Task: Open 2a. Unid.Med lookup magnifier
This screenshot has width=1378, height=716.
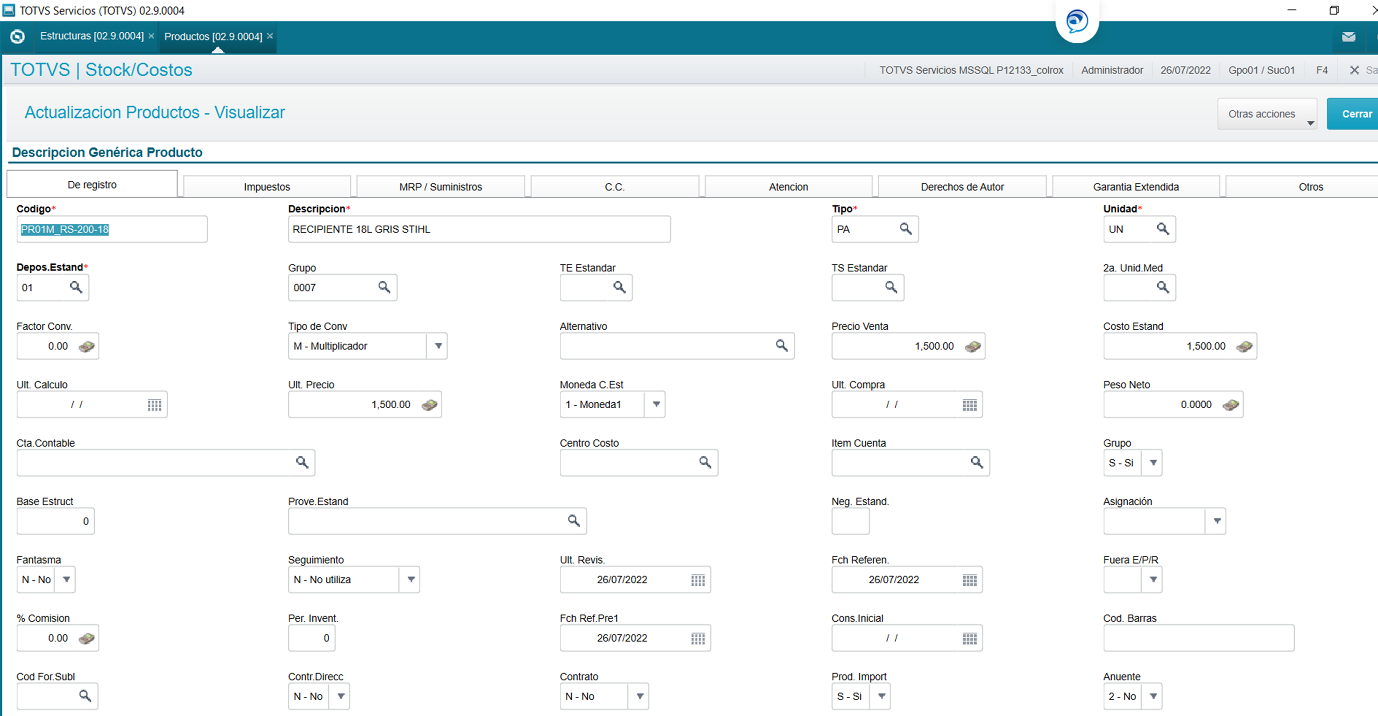Action: click(1163, 287)
